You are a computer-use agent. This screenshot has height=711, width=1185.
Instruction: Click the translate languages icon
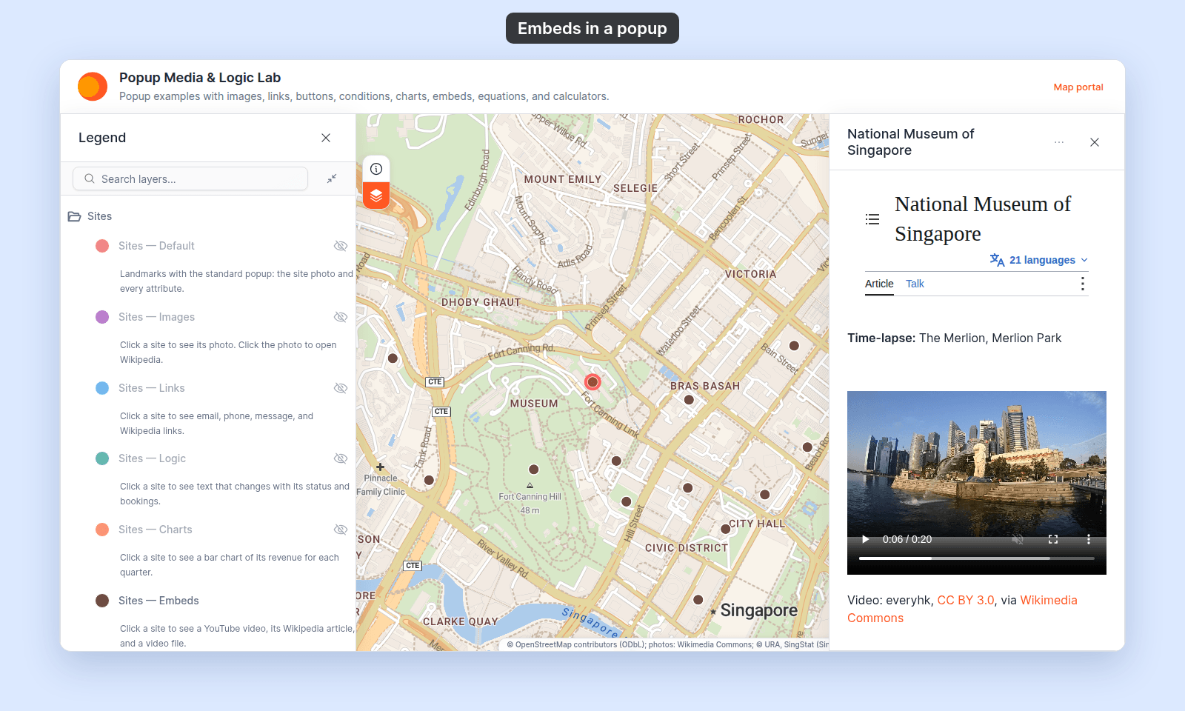click(x=997, y=260)
